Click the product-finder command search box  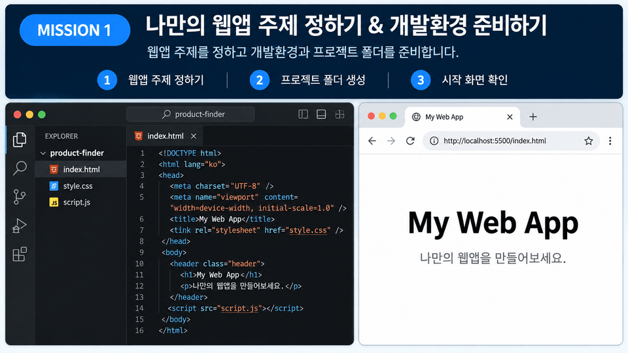click(x=190, y=114)
